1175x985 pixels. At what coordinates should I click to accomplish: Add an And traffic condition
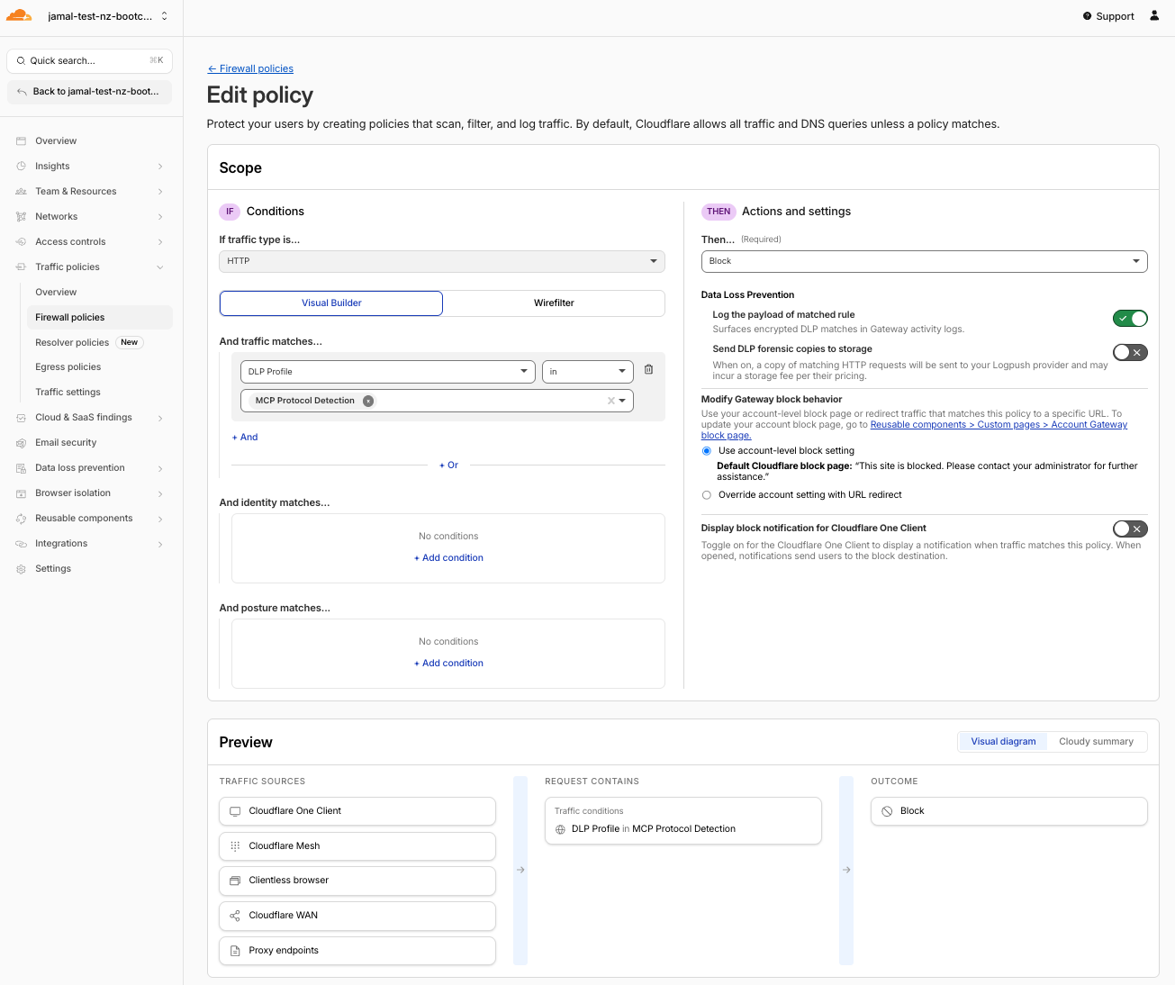(245, 438)
